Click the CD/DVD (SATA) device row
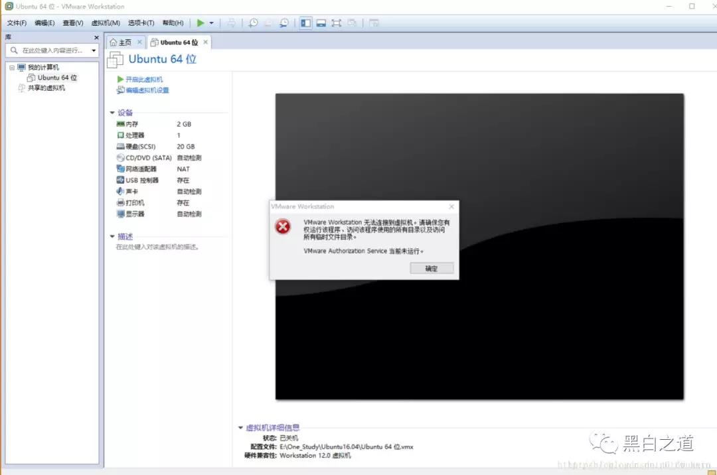This screenshot has width=717, height=475. (x=158, y=158)
